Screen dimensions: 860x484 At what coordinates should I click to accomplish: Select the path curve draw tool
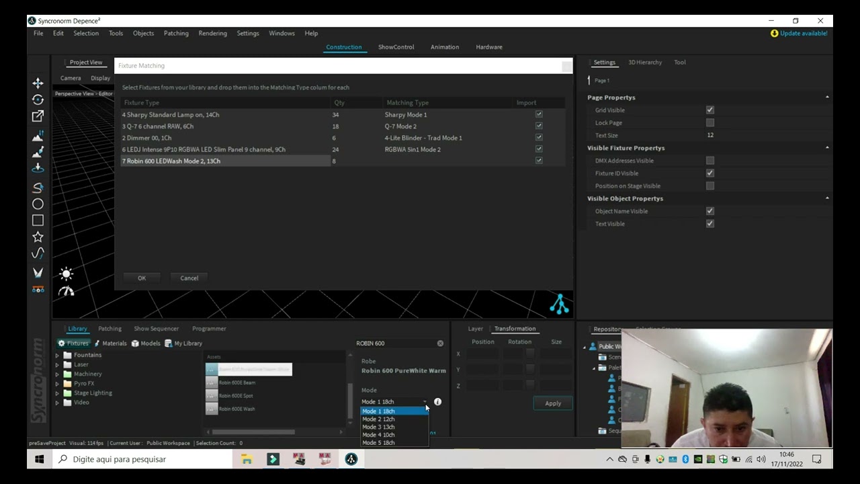click(x=38, y=188)
